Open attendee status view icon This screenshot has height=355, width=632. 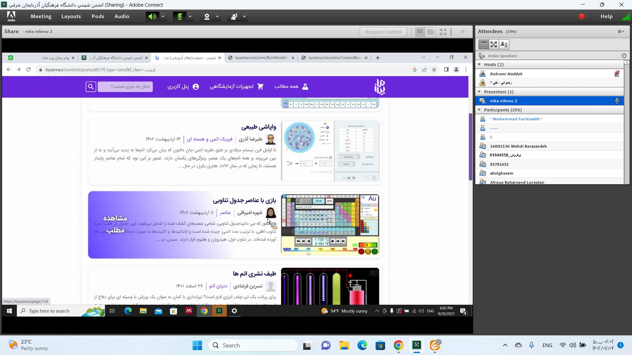point(504,44)
